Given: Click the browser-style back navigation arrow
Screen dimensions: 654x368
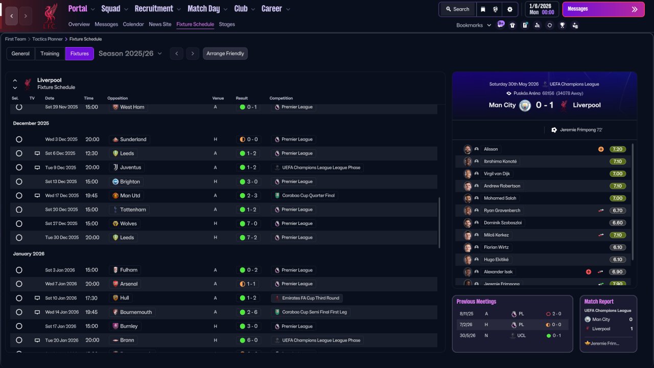Looking at the screenshot, I should pyautogui.click(x=12, y=16).
